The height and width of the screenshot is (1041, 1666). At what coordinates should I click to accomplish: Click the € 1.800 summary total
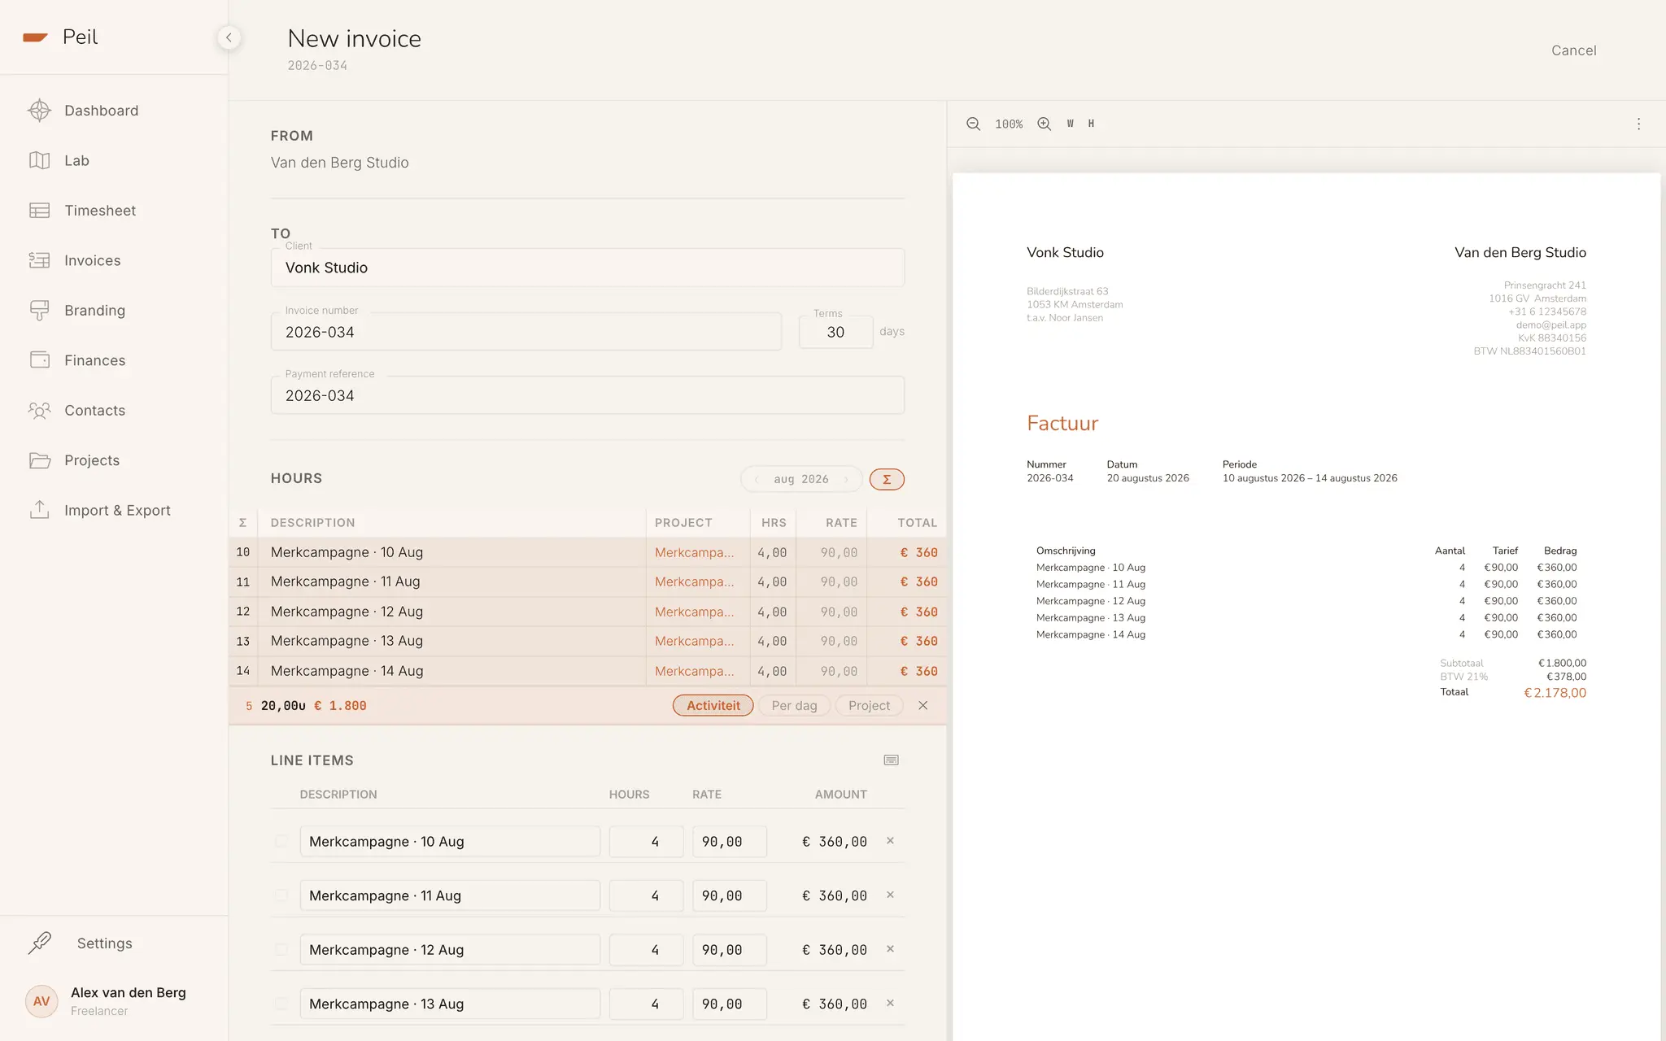click(x=340, y=706)
